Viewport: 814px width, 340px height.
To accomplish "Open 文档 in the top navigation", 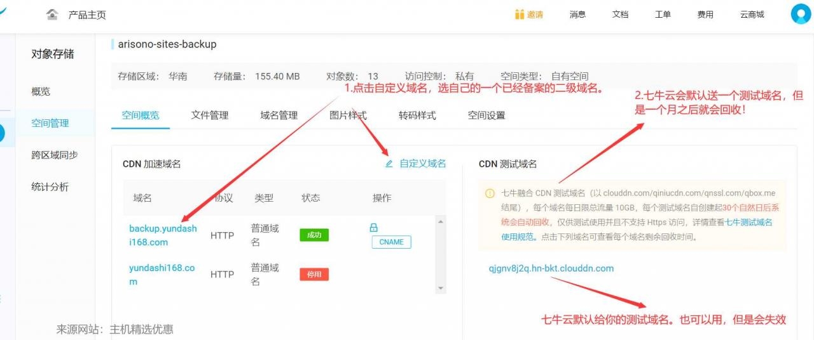I will (620, 15).
